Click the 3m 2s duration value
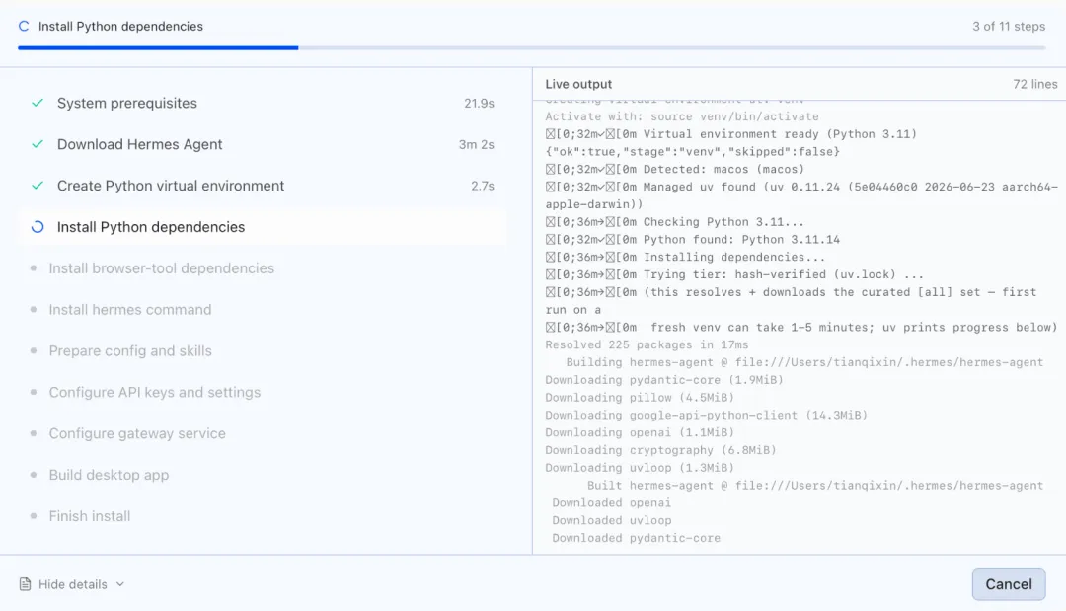This screenshot has width=1066, height=611. [x=476, y=145]
